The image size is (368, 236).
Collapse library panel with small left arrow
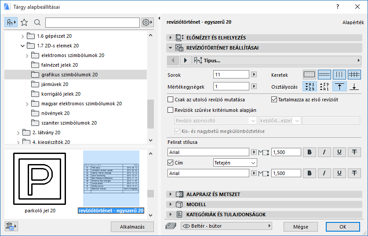click(x=159, y=18)
